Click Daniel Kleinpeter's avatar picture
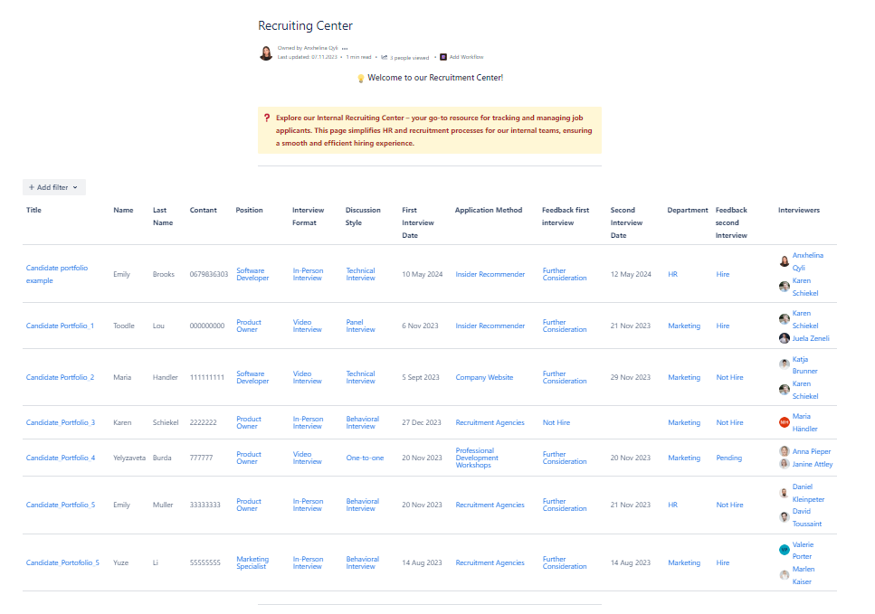This screenshot has height=614, width=875. [x=785, y=493]
